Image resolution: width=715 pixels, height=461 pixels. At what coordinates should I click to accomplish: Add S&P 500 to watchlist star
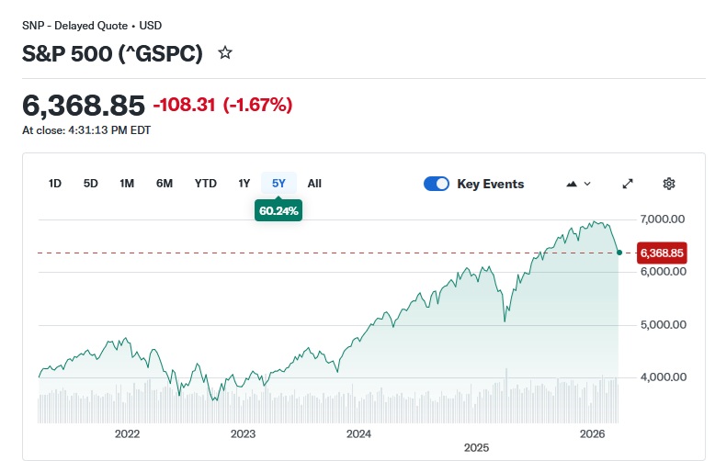(x=225, y=53)
